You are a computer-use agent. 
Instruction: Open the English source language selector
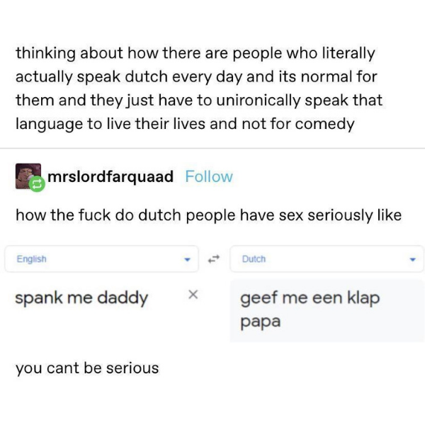point(99,259)
